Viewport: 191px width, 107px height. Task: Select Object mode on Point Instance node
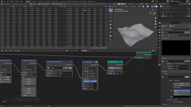tap(111, 68)
